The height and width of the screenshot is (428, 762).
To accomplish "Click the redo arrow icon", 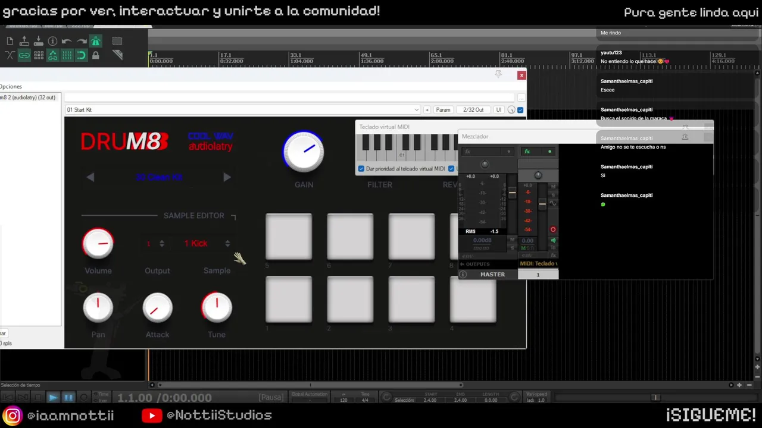I will (81, 41).
